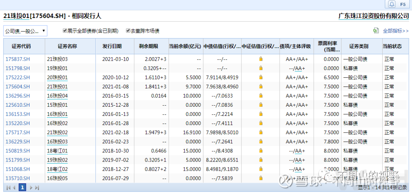412x194 pixels.
Task: Click bond name 16珠投04
Action: tap(57, 96)
